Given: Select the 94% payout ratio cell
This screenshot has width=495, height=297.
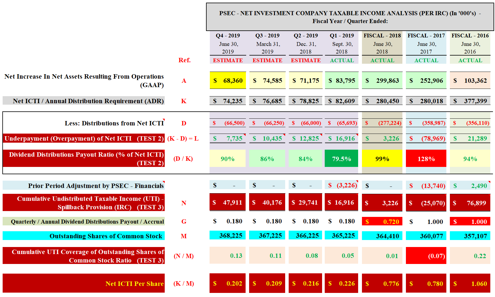Looking at the screenshot, I should tap(470, 158).
